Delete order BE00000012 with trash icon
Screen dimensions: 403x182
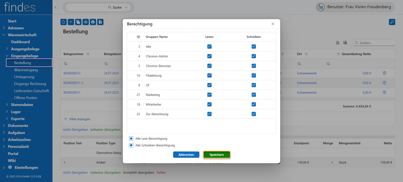pos(384,73)
